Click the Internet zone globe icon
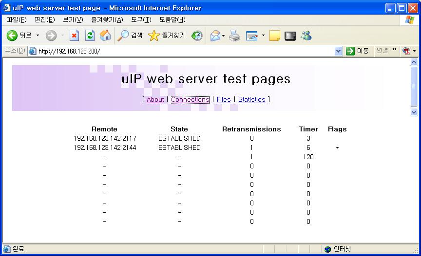The width and height of the screenshot is (421, 256). click(327, 249)
